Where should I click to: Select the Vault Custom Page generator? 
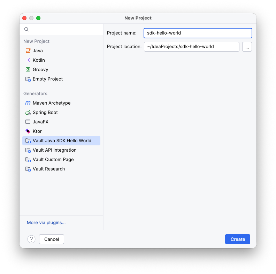[x=61, y=159]
